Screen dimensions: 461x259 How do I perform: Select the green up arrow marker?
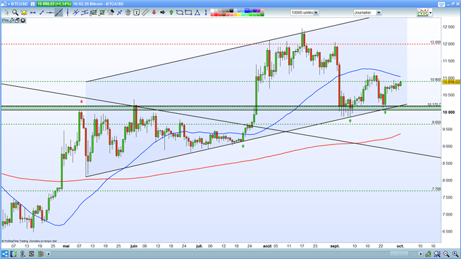click(171, 12)
